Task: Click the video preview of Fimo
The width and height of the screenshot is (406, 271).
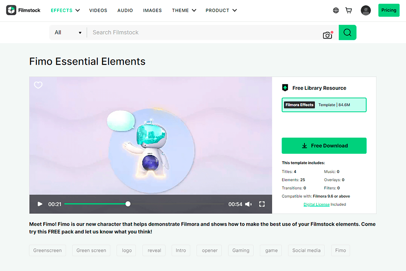Action: pos(151,135)
